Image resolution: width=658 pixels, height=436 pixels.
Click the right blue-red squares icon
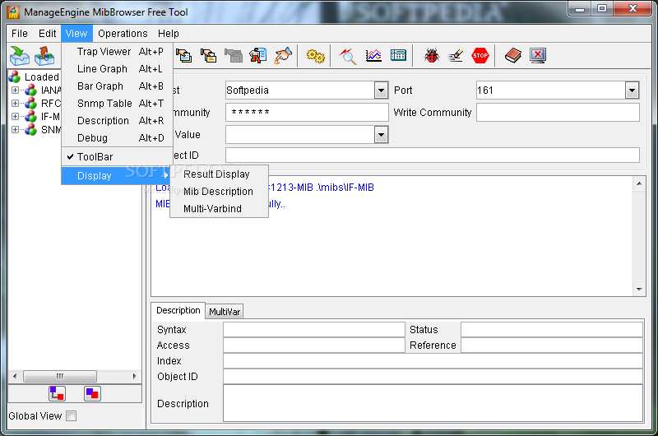point(92,393)
